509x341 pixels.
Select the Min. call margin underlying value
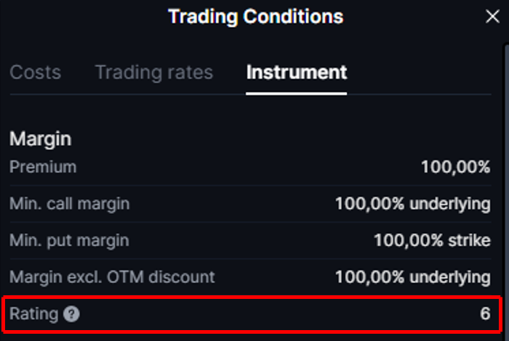412,204
